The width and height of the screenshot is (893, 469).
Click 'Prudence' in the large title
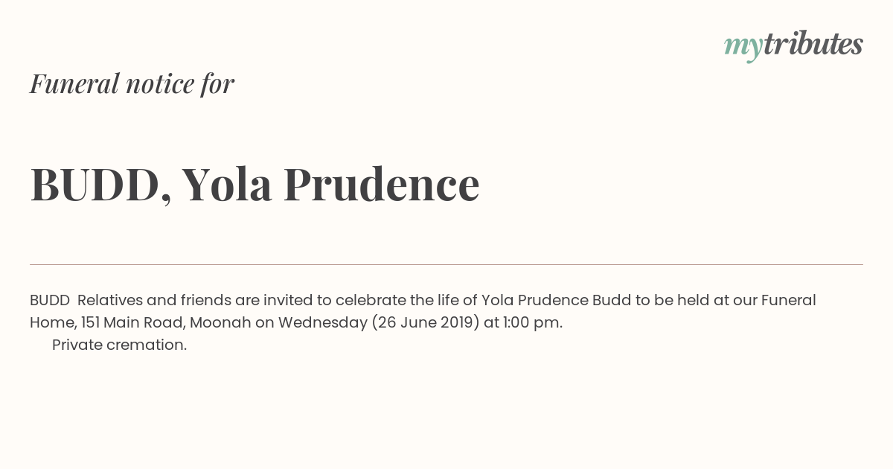point(381,184)
